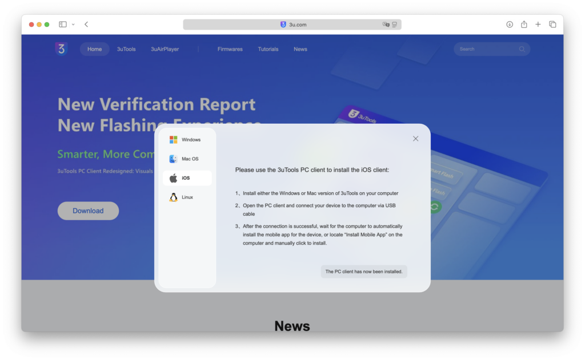Viewport: 585px width, 360px height.
Task: Click the Windows logo icon
Action: tap(174, 140)
